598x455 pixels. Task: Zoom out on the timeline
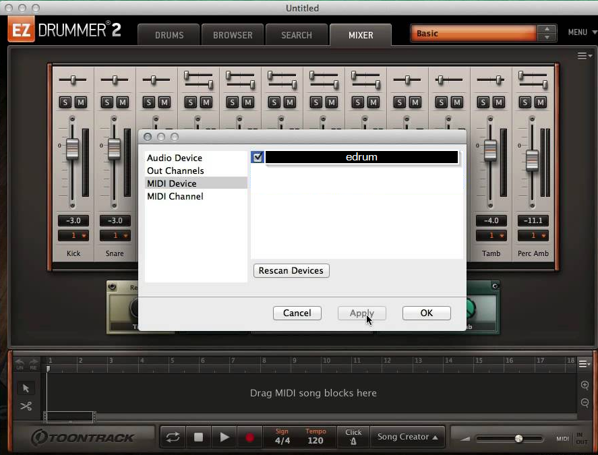coord(585,402)
